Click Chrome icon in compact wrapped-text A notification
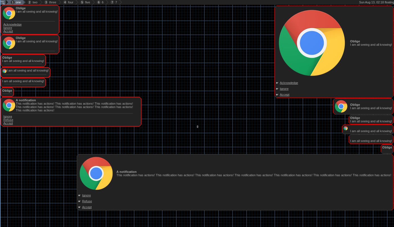Viewport: 394px width, 227px height. tap(9, 105)
